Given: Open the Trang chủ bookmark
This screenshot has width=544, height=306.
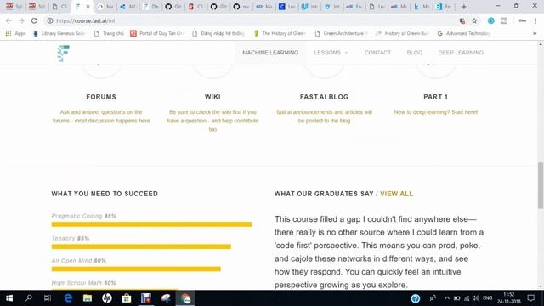Looking at the screenshot, I should [x=109, y=33].
